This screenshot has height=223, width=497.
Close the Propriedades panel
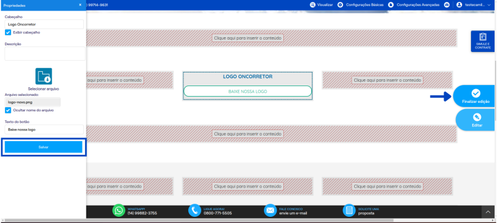(80, 5)
